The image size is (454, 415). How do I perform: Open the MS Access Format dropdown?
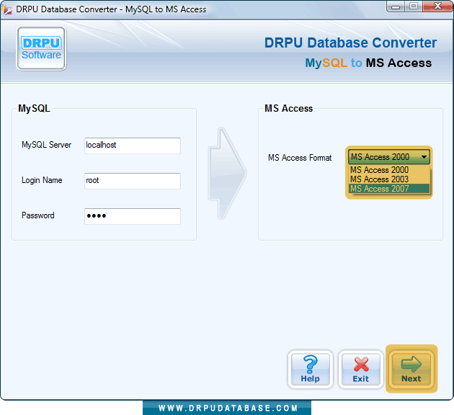tap(389, 157)
